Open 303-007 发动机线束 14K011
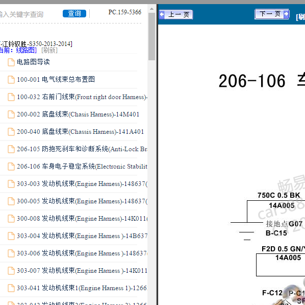The image size is (305, 305). (82, 270)
